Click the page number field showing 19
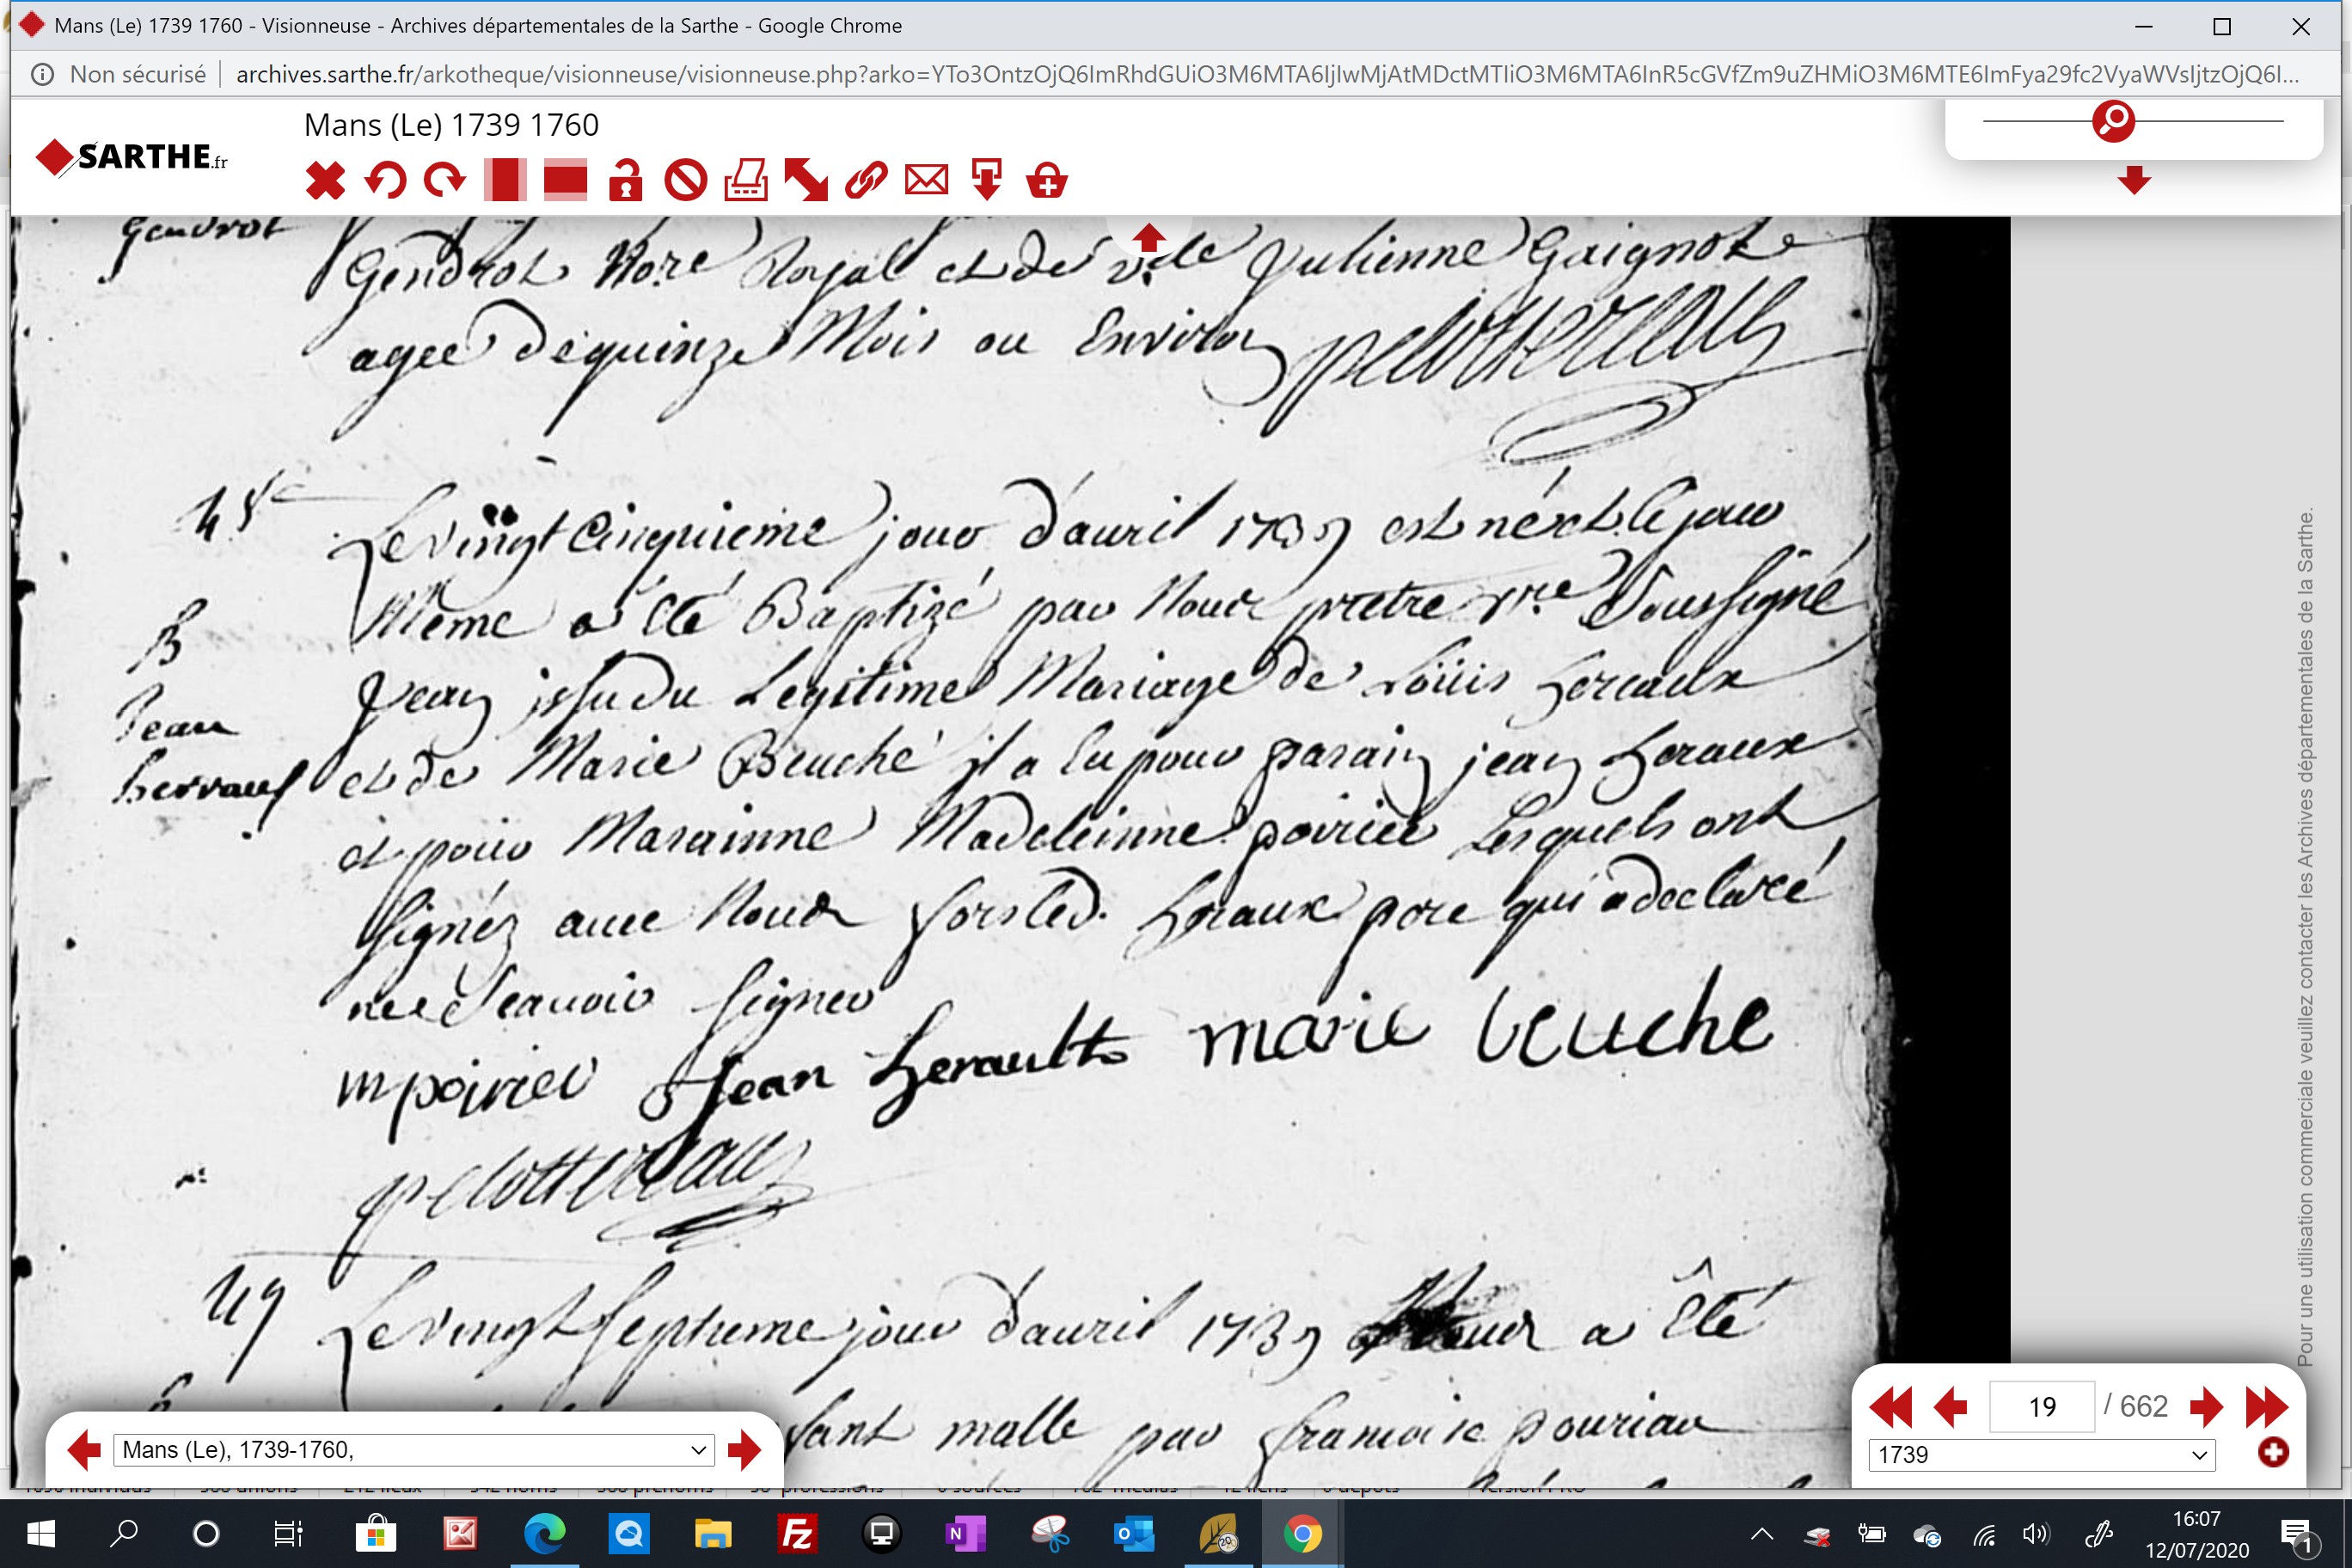 point(2042,1407)
